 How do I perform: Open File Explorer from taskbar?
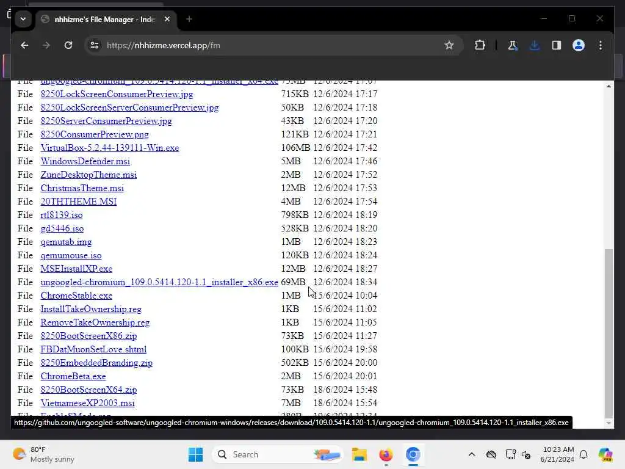click(359, 454)
